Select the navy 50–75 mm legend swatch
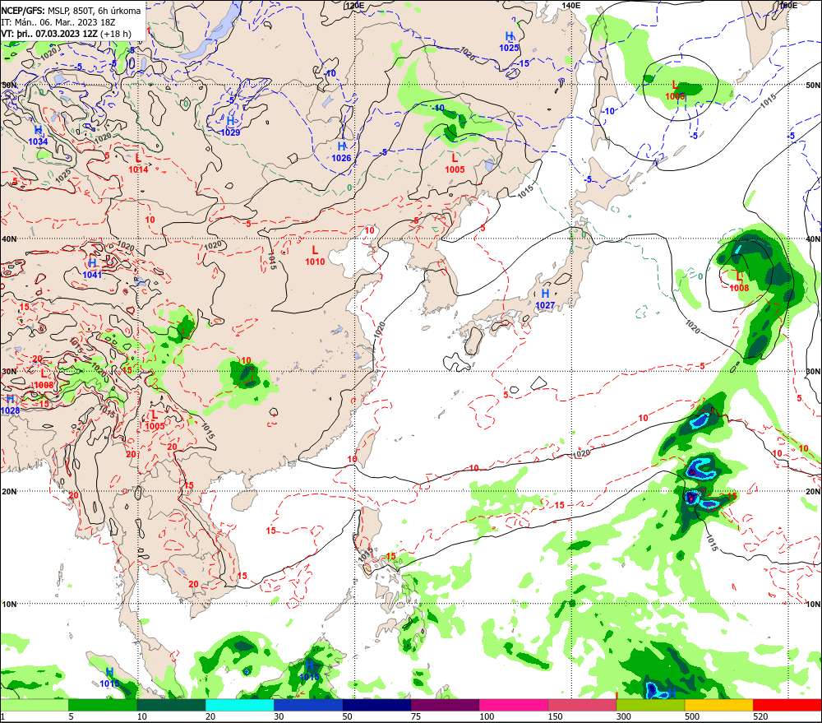 tap(376, 705)
